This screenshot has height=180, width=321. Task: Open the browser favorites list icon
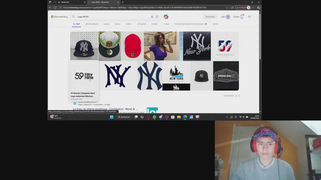point(232,7)
